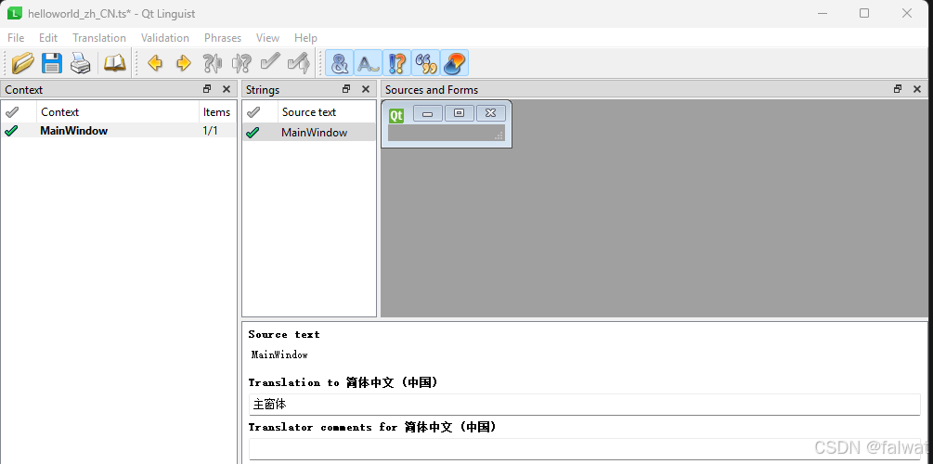Maximize the Qt Linguist window
The width and height of the screenshot is (933, 464).
tap(864, 13)
